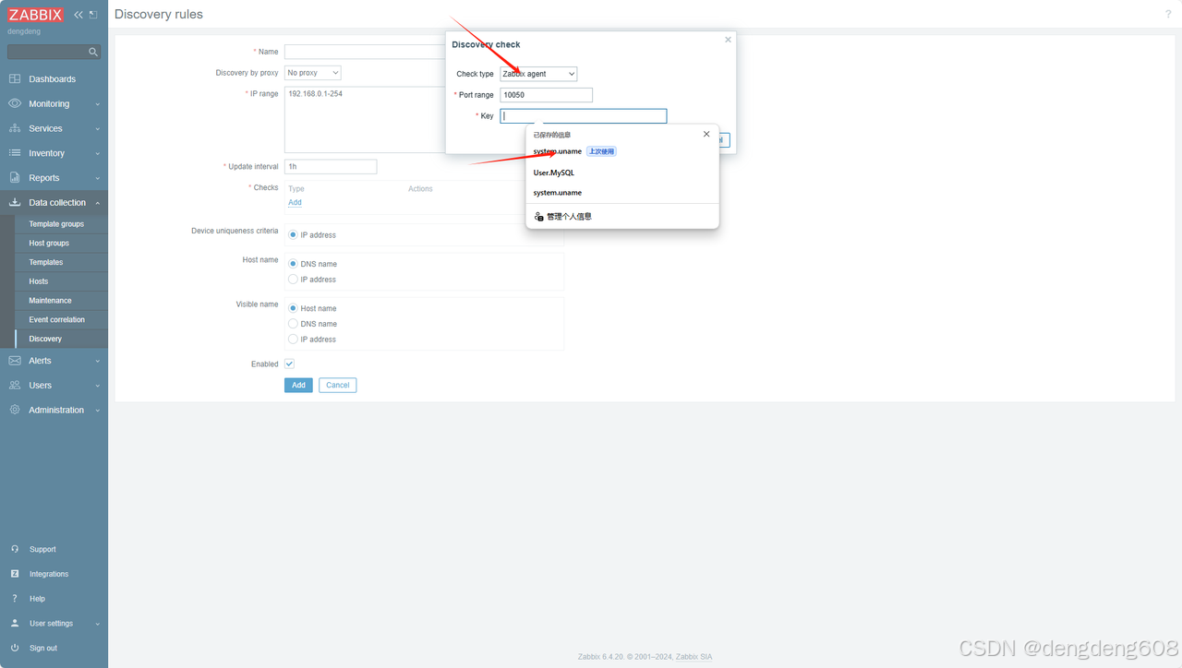Choose User.MySQL autofill suggestion
The height and width of the screenshot is (668, 1182).
(x=622, y=173)
